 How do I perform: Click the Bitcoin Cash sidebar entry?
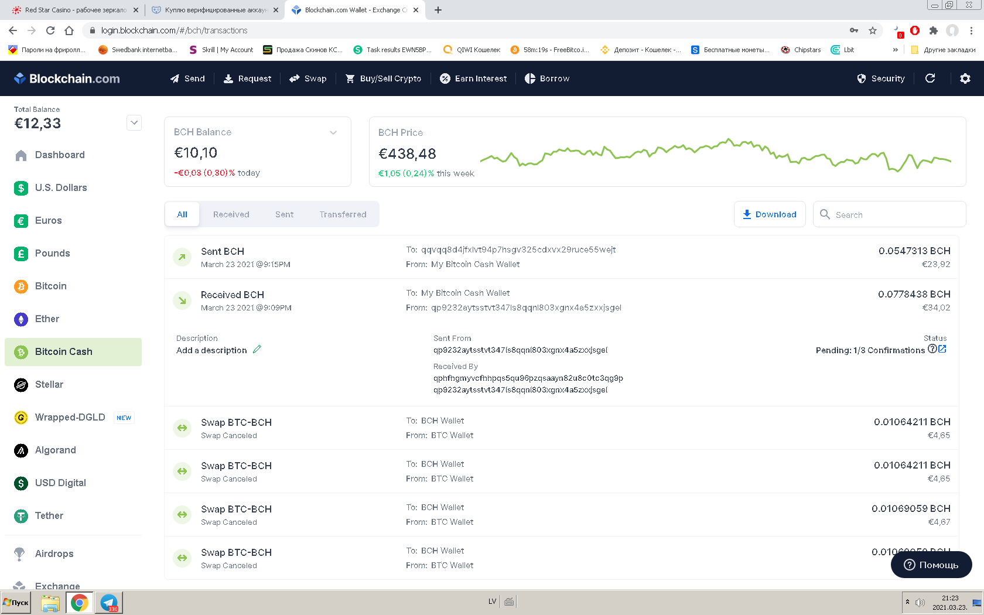coord(73,352)
